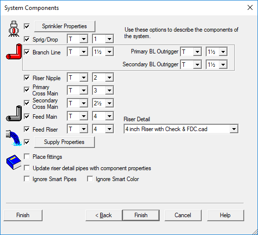Go back with the Back button
258x235 pixels.
104,215
